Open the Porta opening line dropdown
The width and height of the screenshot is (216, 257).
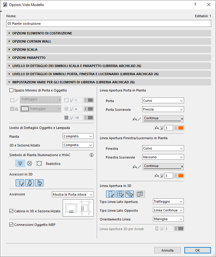[163, 101]
